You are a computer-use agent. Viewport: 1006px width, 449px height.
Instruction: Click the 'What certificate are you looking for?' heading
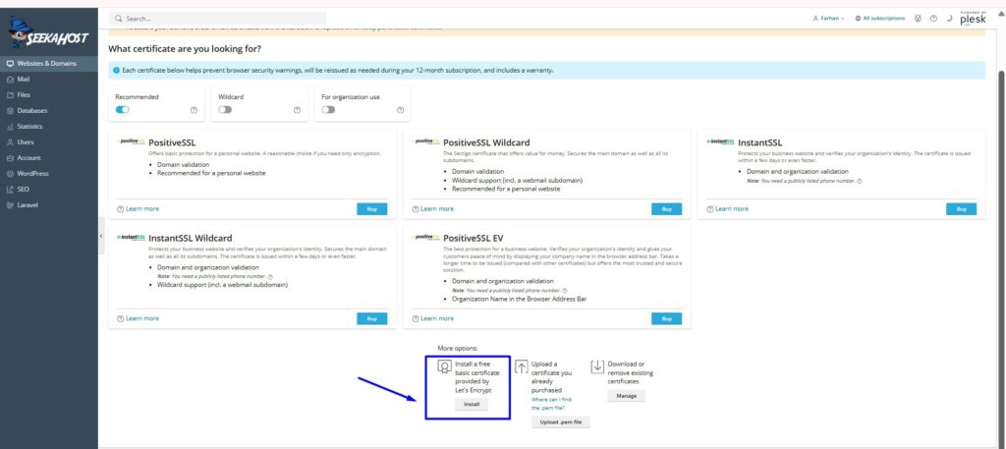click(x=185, y=49)
